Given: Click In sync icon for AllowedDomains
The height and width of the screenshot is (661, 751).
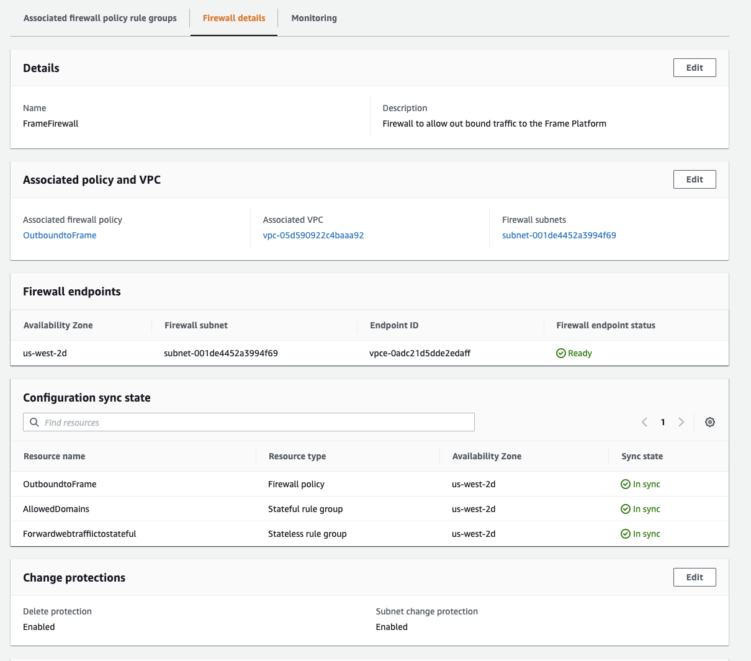Looking at the screenshot, I should click(626, 509).
